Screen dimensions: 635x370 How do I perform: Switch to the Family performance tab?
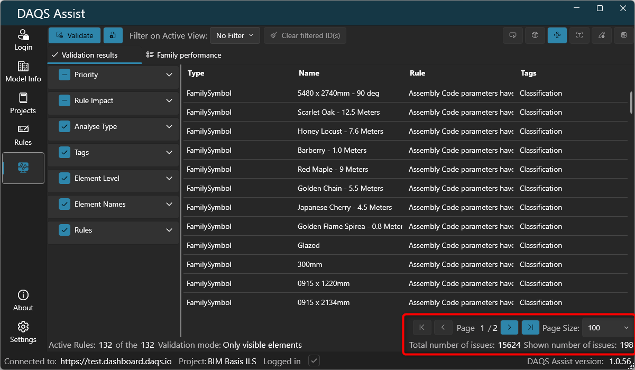tap(183, 55)
